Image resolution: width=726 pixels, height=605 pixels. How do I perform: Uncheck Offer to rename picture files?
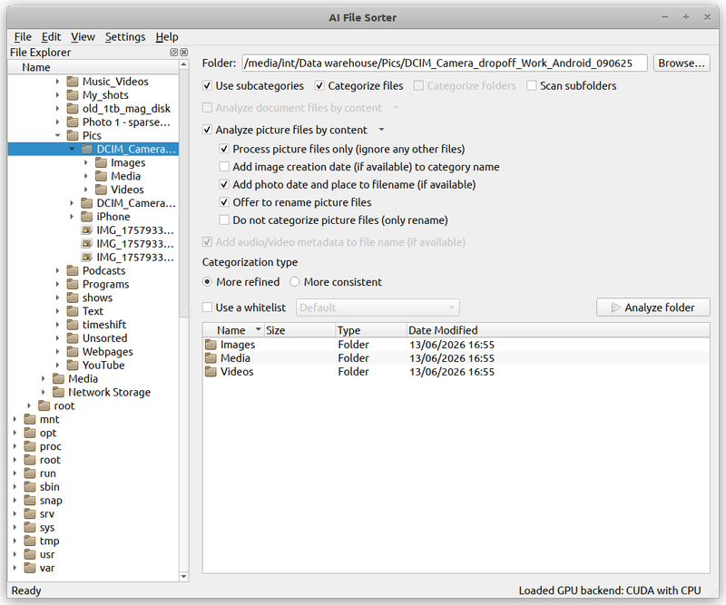pos(224,202)
